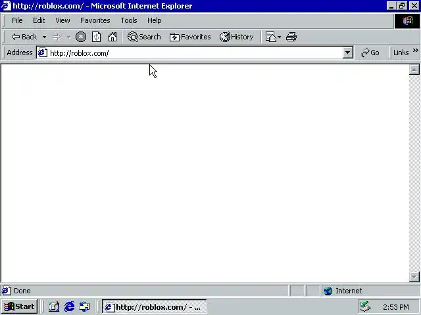Click the page icon in address bar
Screen dimensions: 421x315
[42, 52]
